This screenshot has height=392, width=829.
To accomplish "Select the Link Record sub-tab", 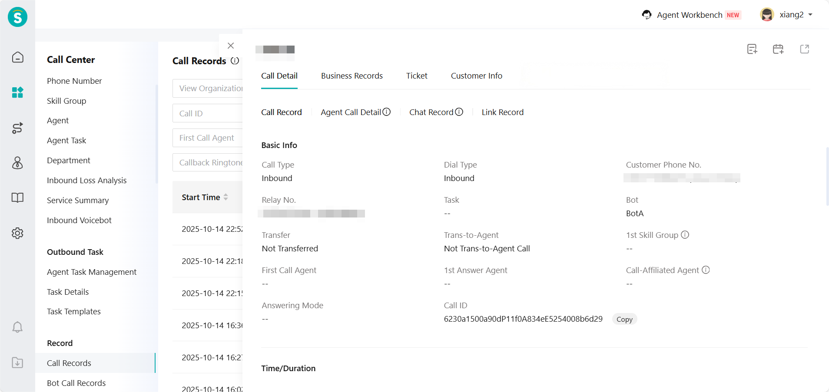I will 502,112.
